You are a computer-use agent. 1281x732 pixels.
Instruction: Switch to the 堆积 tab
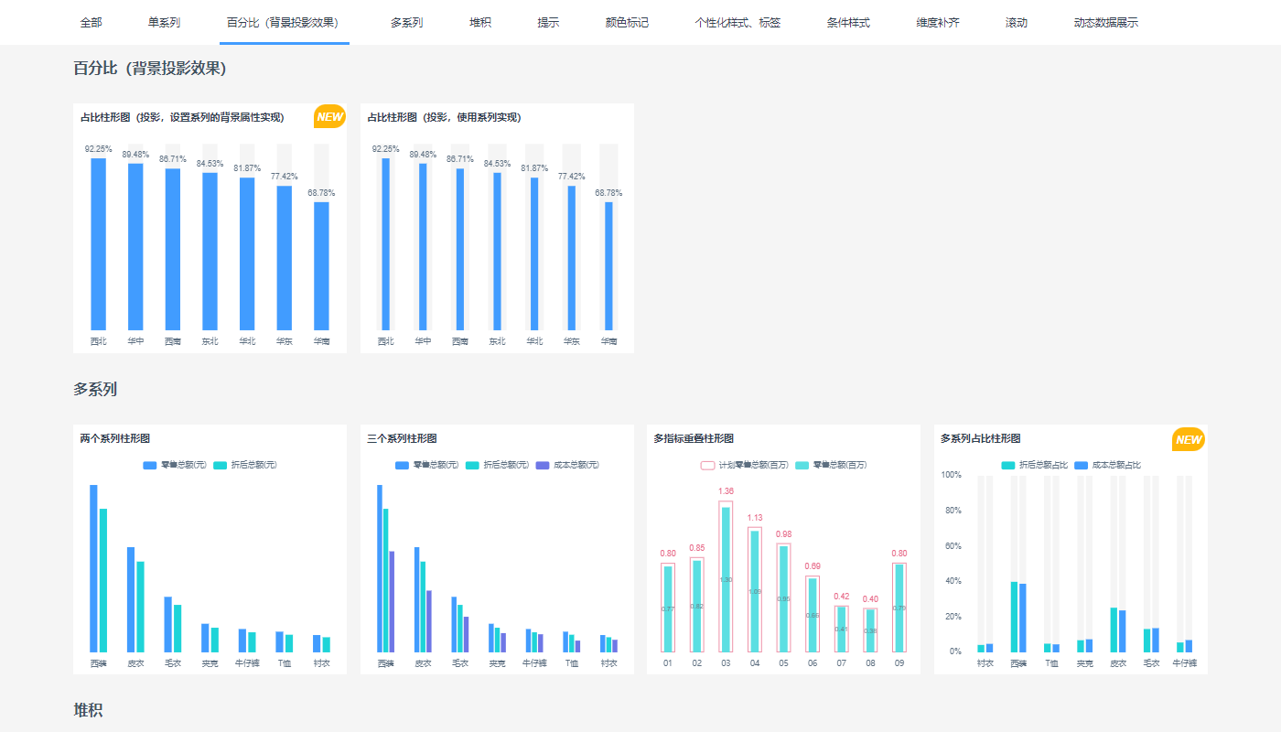point(480,22)
